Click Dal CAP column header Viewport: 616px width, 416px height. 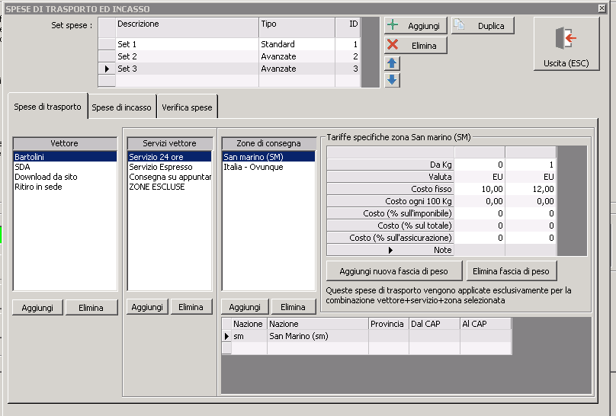[435, 324]
